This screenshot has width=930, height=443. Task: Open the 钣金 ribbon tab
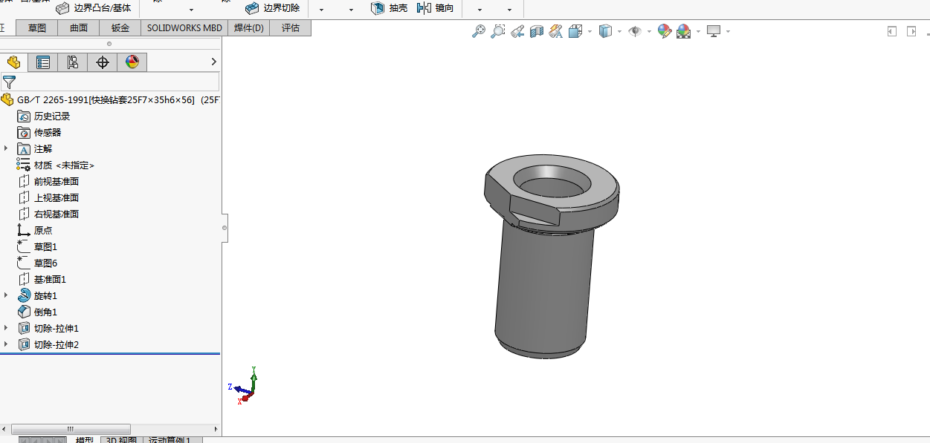pyautogui.click(x=120, y=28)
